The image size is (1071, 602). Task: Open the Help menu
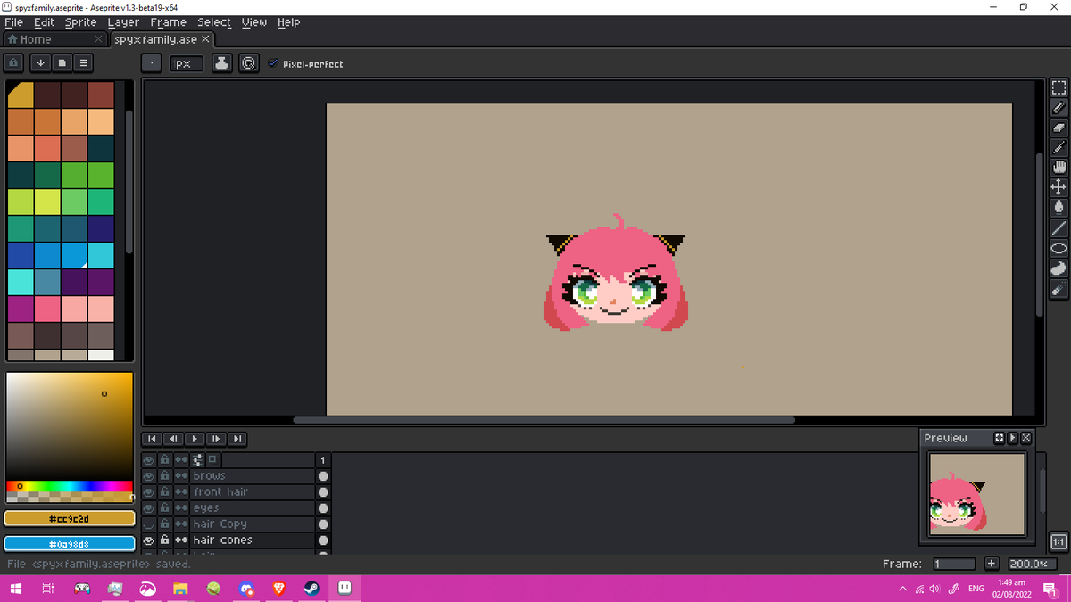[x=288, y=22]
